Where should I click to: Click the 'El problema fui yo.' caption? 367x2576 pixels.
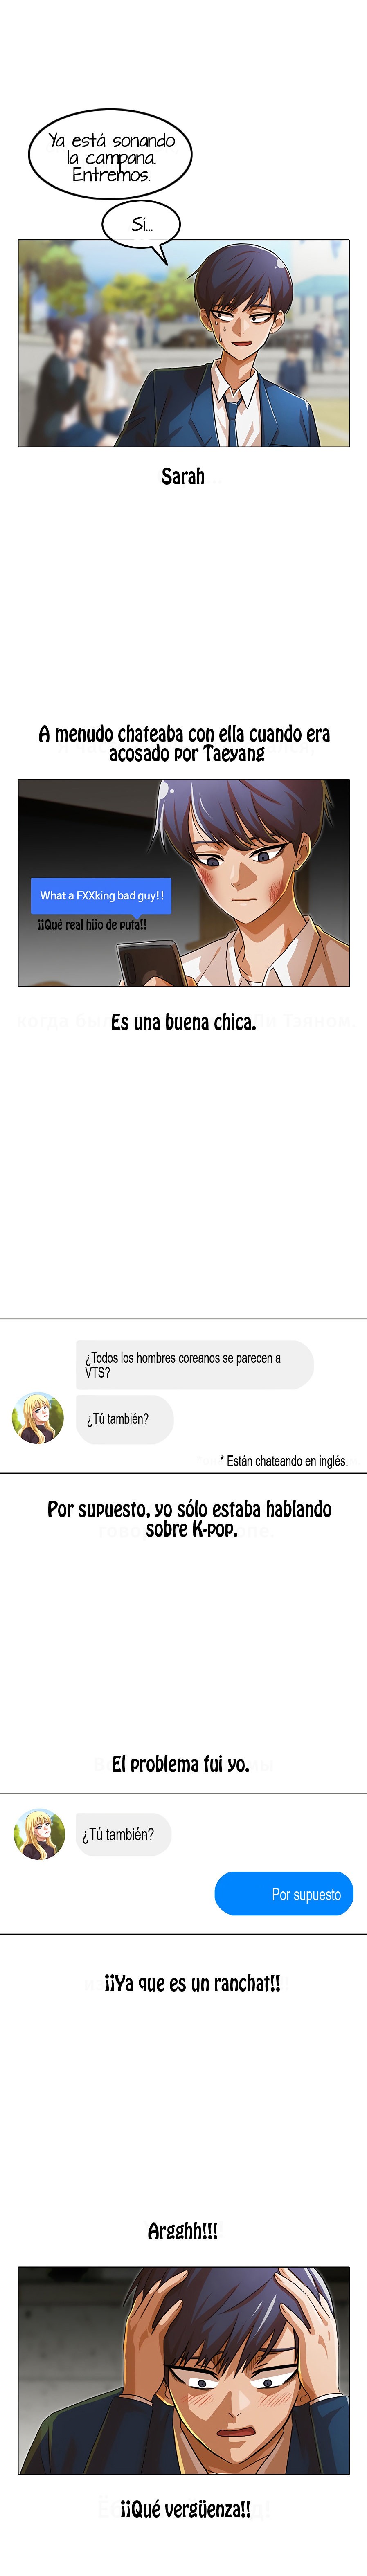click(180, 1764)
